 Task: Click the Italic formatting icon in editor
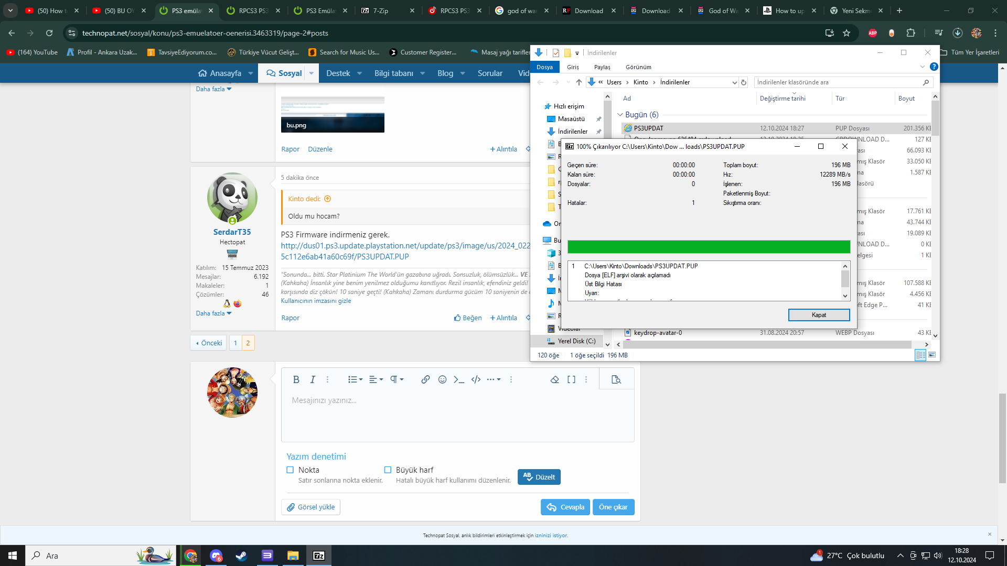[313, 379]
